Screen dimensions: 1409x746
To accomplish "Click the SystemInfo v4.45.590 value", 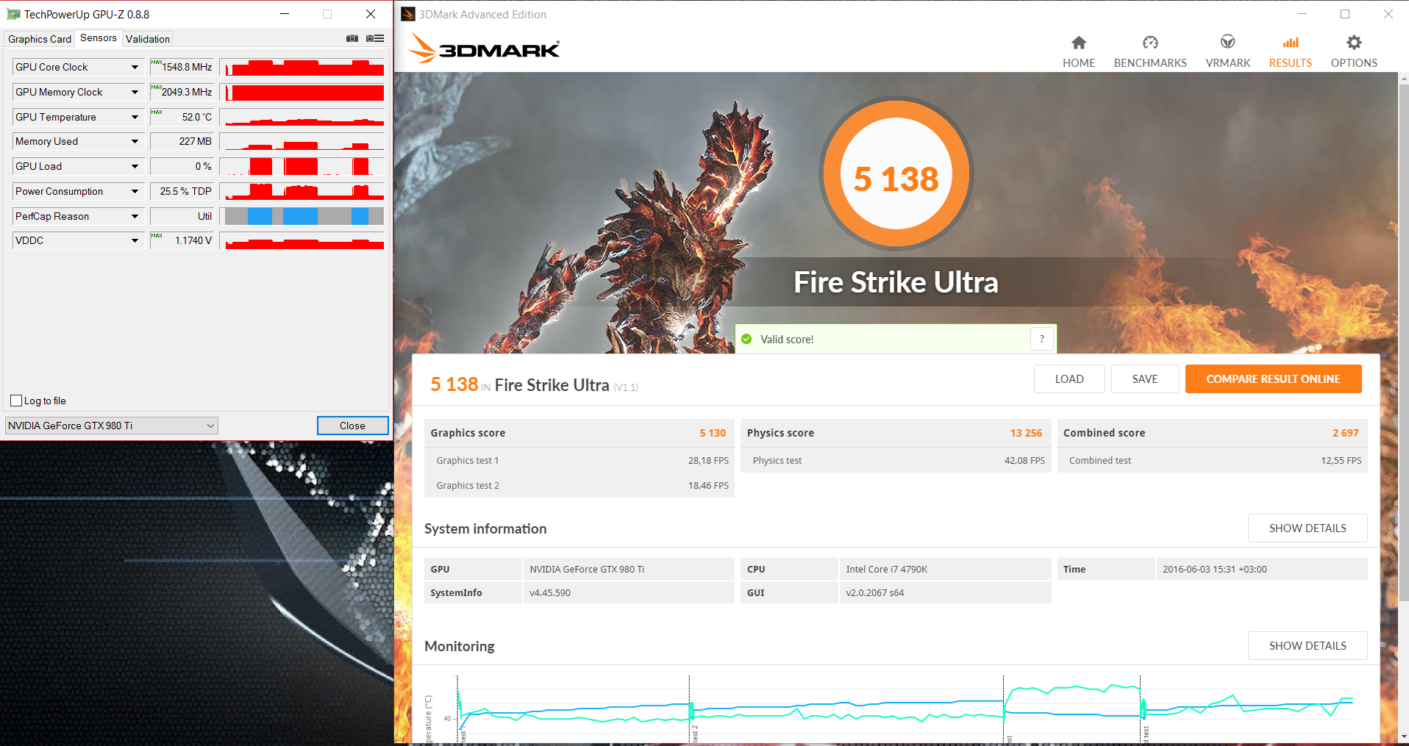I will pyautogui.click(x=629, y=592).
